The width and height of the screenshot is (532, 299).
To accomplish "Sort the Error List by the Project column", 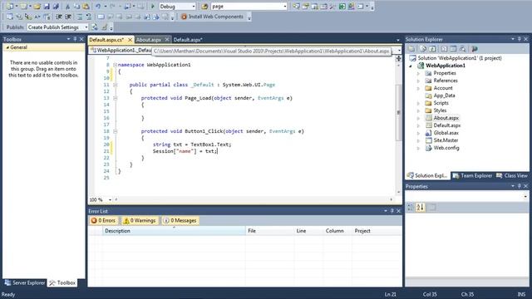I will (x=377, y=231).
